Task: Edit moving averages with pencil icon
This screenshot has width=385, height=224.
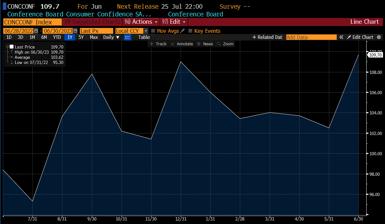Action: pyautogui.click(x=183, y=31)
